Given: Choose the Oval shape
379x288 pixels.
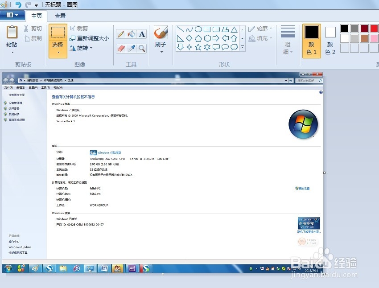Looking at the screenshot, I should (x=198, y=29).
